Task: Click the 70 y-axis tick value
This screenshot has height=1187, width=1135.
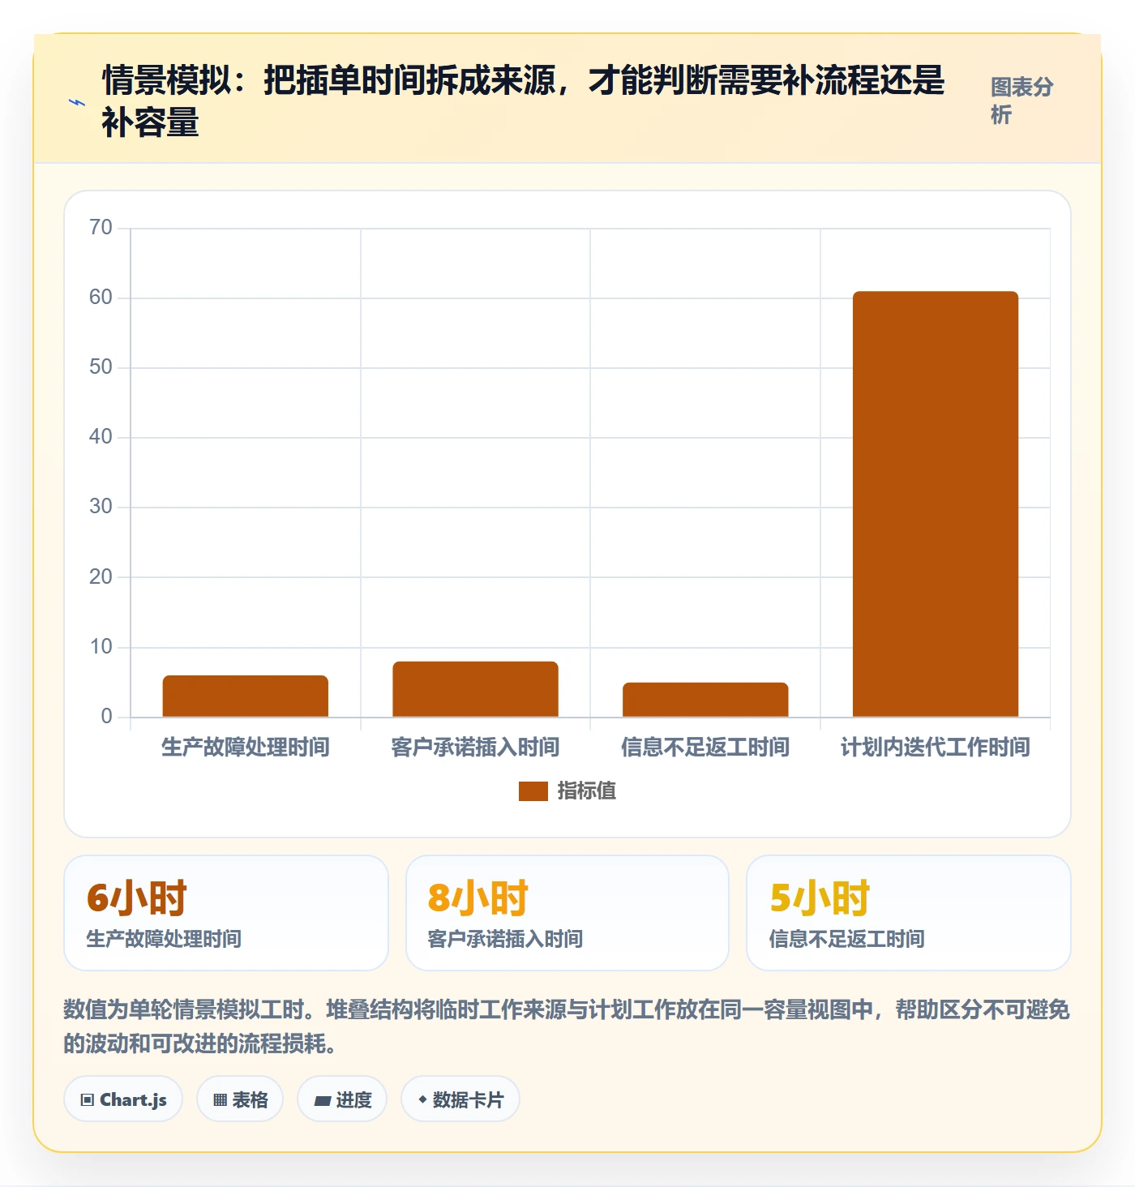Action: [x=101, y=228]
